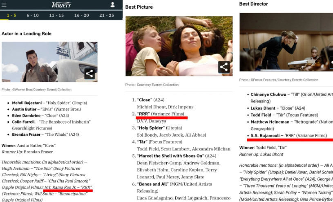This screenshot has width=333, height=202.
Task: Jump to the 21 - 25 tab
Action: click(107, 16)
